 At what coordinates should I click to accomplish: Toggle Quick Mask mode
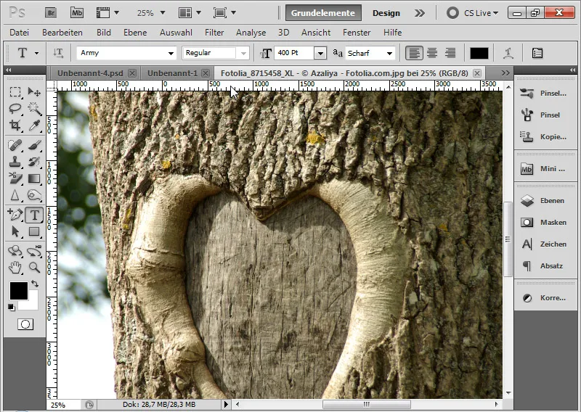25,325
